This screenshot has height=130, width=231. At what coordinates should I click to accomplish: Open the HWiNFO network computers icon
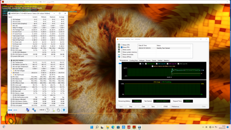[x=34, y=110]
